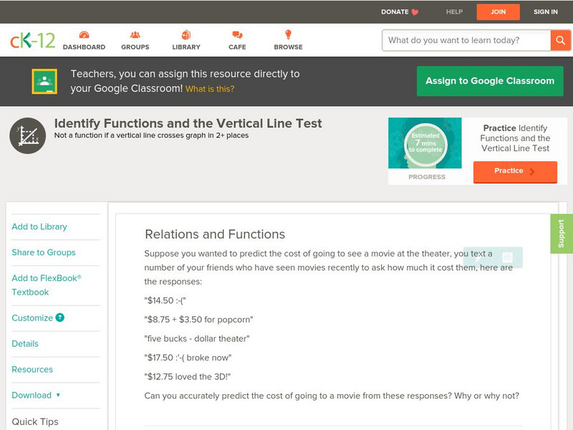Open the Support side tab

(x=562, y=234)
